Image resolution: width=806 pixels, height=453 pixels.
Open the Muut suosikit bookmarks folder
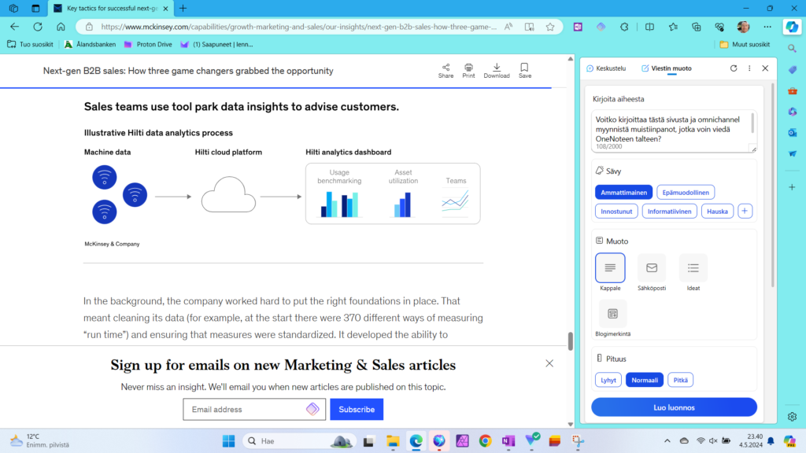tap(745, 45)
